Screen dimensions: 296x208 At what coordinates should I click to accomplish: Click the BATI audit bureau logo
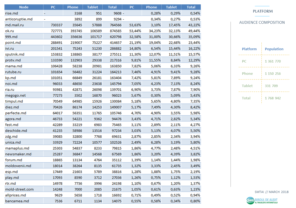tap(262, 201)
